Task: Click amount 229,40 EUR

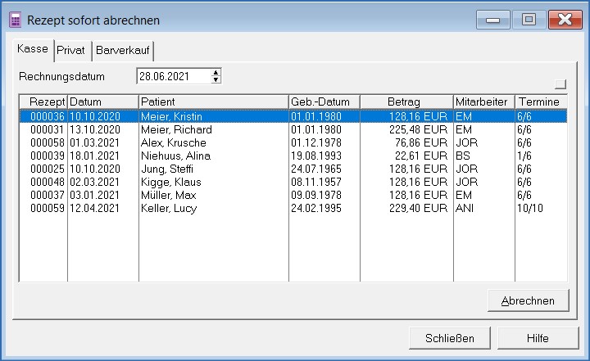Action: 419,208
